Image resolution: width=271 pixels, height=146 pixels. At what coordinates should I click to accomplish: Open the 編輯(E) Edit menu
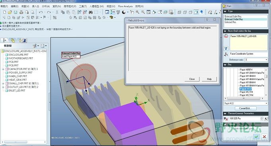tap(14, 6)
